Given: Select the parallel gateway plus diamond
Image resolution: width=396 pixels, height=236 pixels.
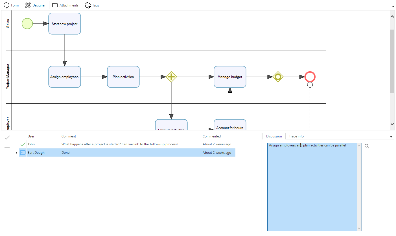Looking at the screenshot, I should click(171, 77).
